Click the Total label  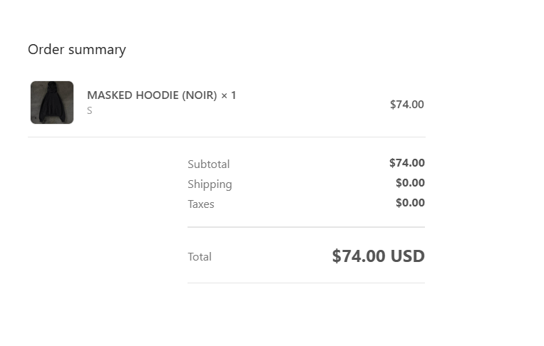pos(200,257)
